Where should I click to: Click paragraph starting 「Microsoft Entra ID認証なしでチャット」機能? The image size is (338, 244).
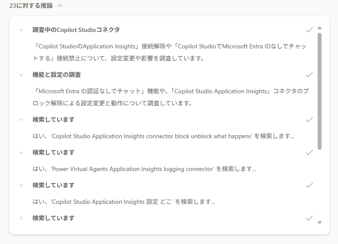(x=171, y=97)
